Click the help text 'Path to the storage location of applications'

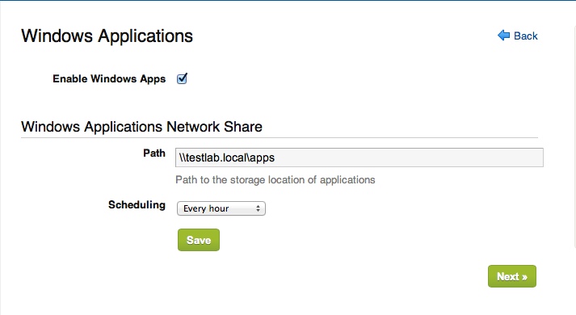pos(275,180)
